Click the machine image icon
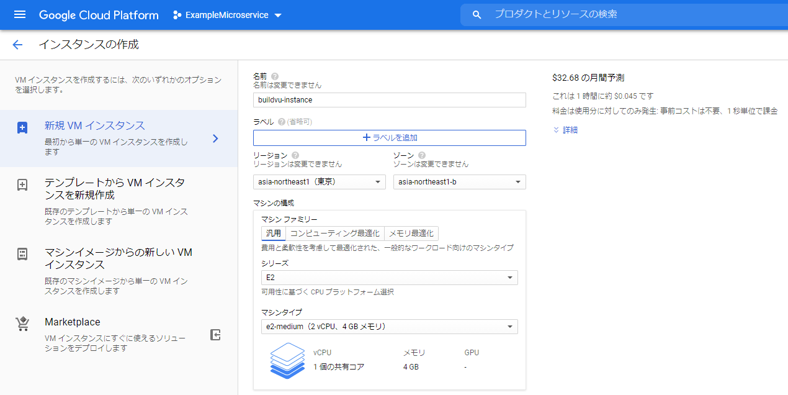The image size is (788, 395). tap(22, 254)
